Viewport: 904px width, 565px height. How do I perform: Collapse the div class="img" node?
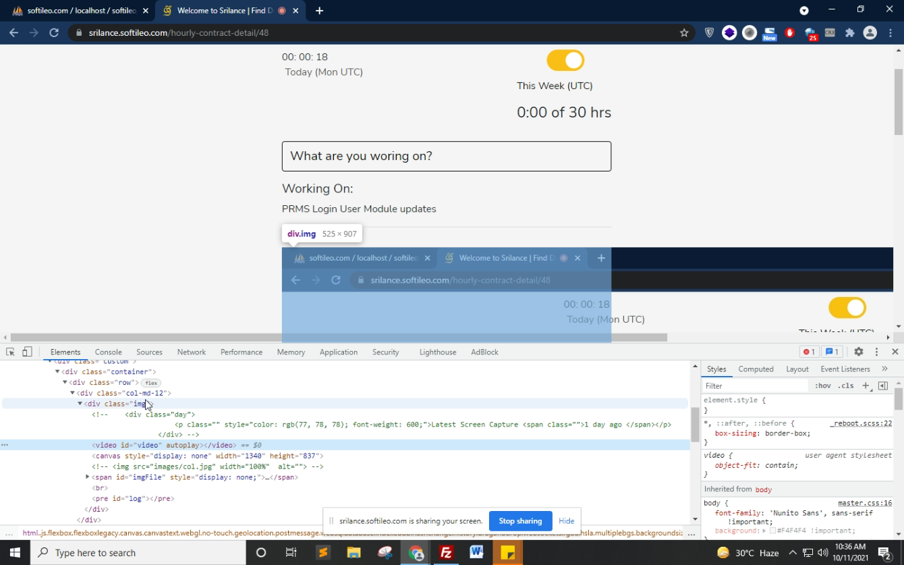(80, 404)
